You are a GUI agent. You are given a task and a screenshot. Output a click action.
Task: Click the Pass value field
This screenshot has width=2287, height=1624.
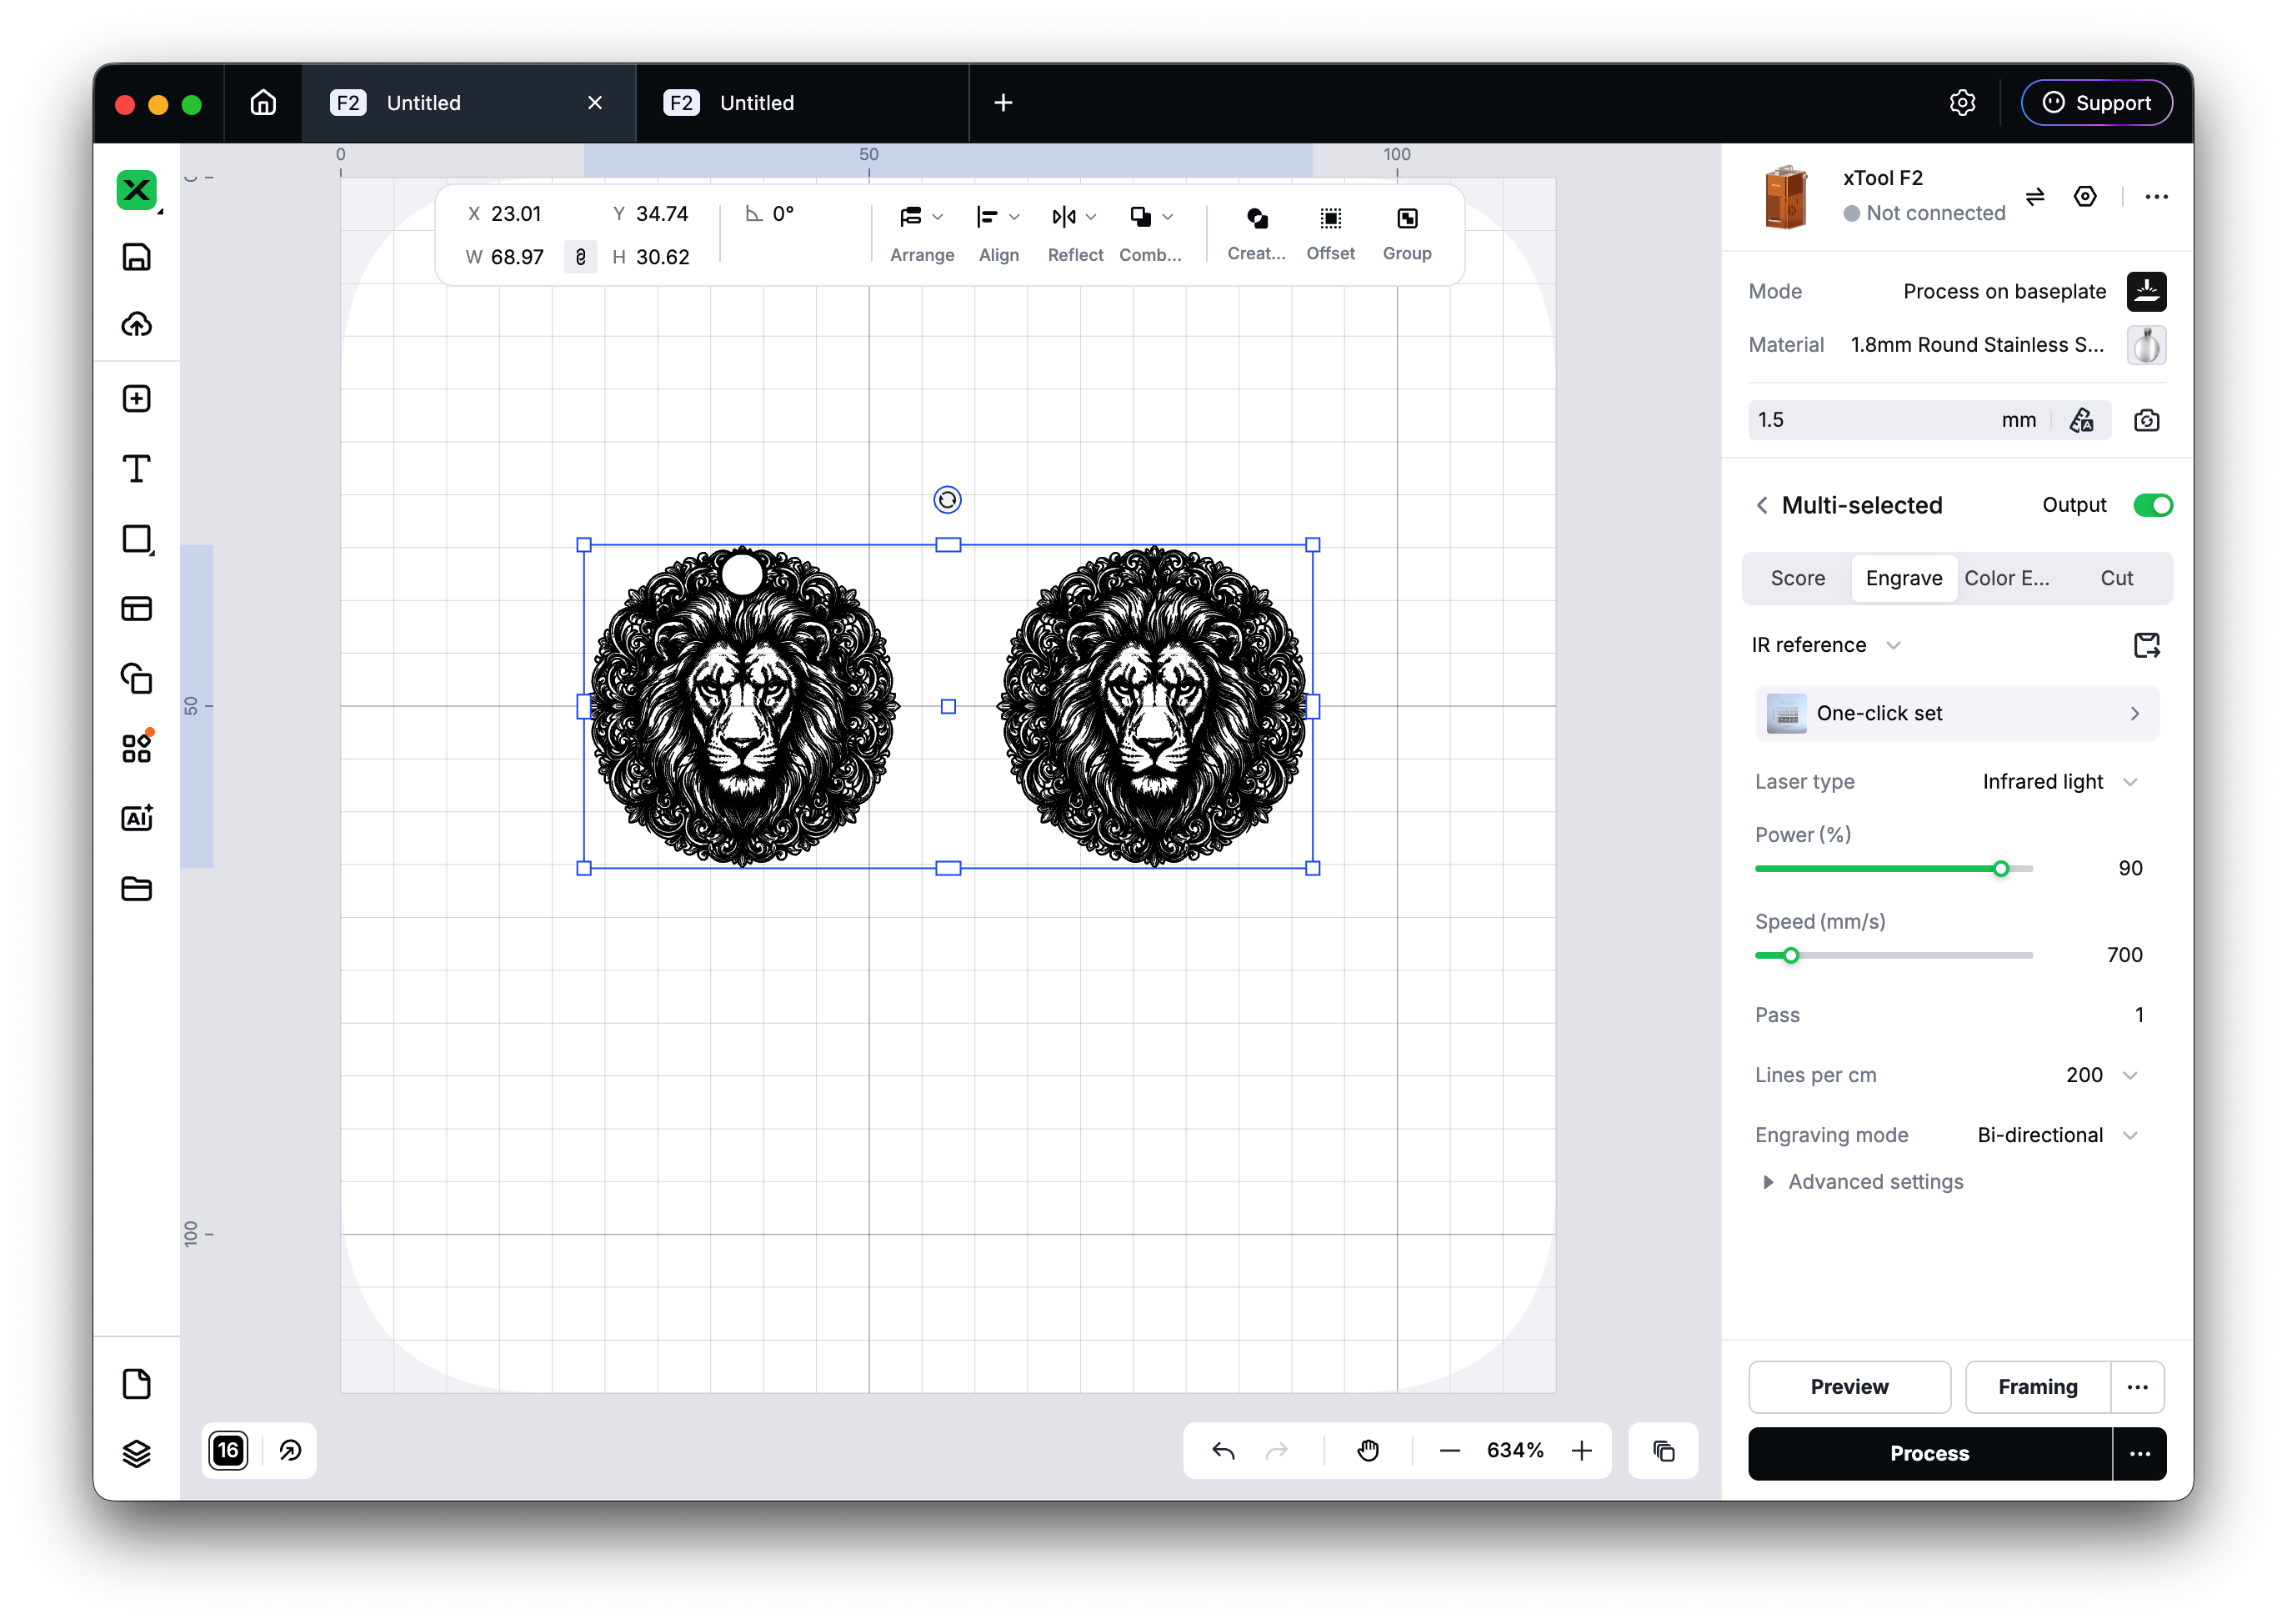2140,1016
